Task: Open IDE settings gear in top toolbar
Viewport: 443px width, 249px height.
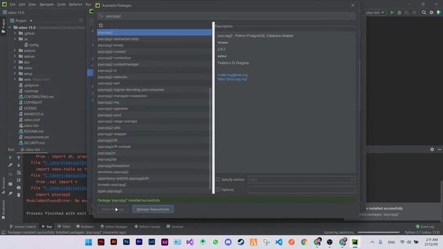Action: point(431,12)
